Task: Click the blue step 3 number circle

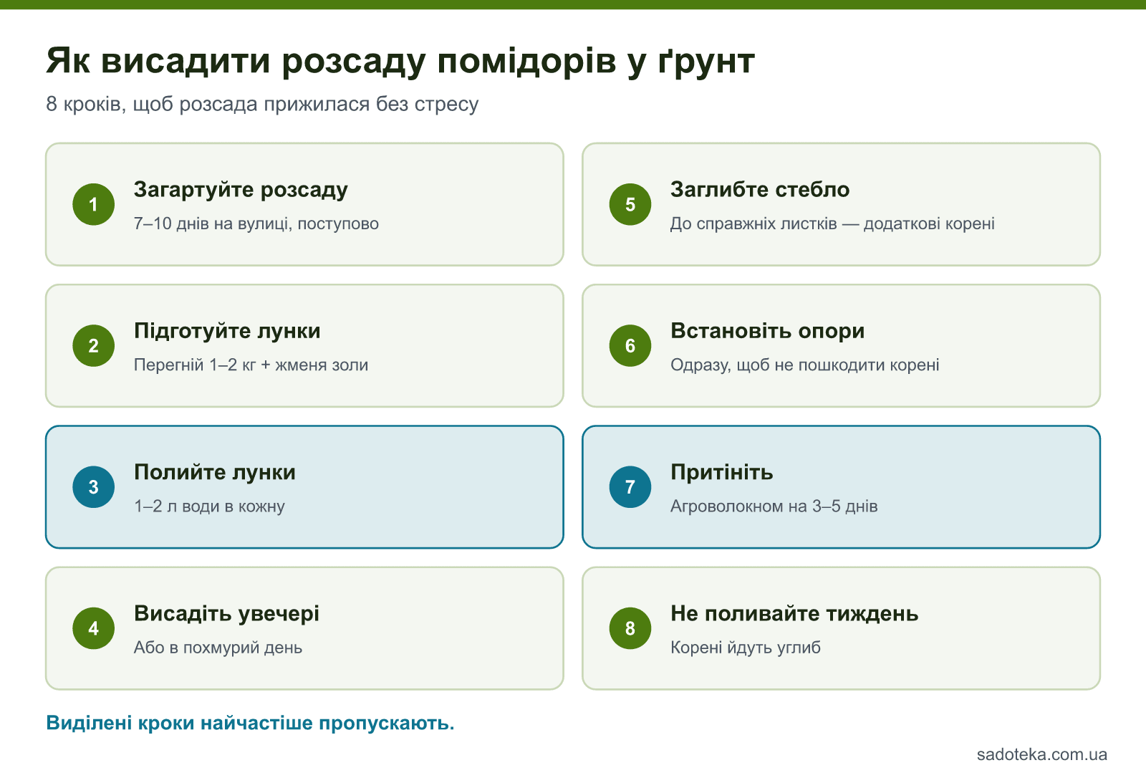Action: (x=93, y=487)
